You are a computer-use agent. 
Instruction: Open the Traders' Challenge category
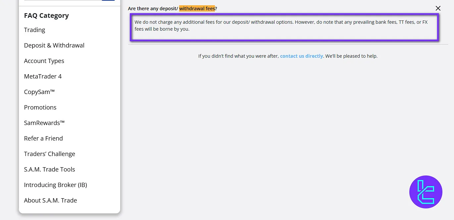coord(49,154)
